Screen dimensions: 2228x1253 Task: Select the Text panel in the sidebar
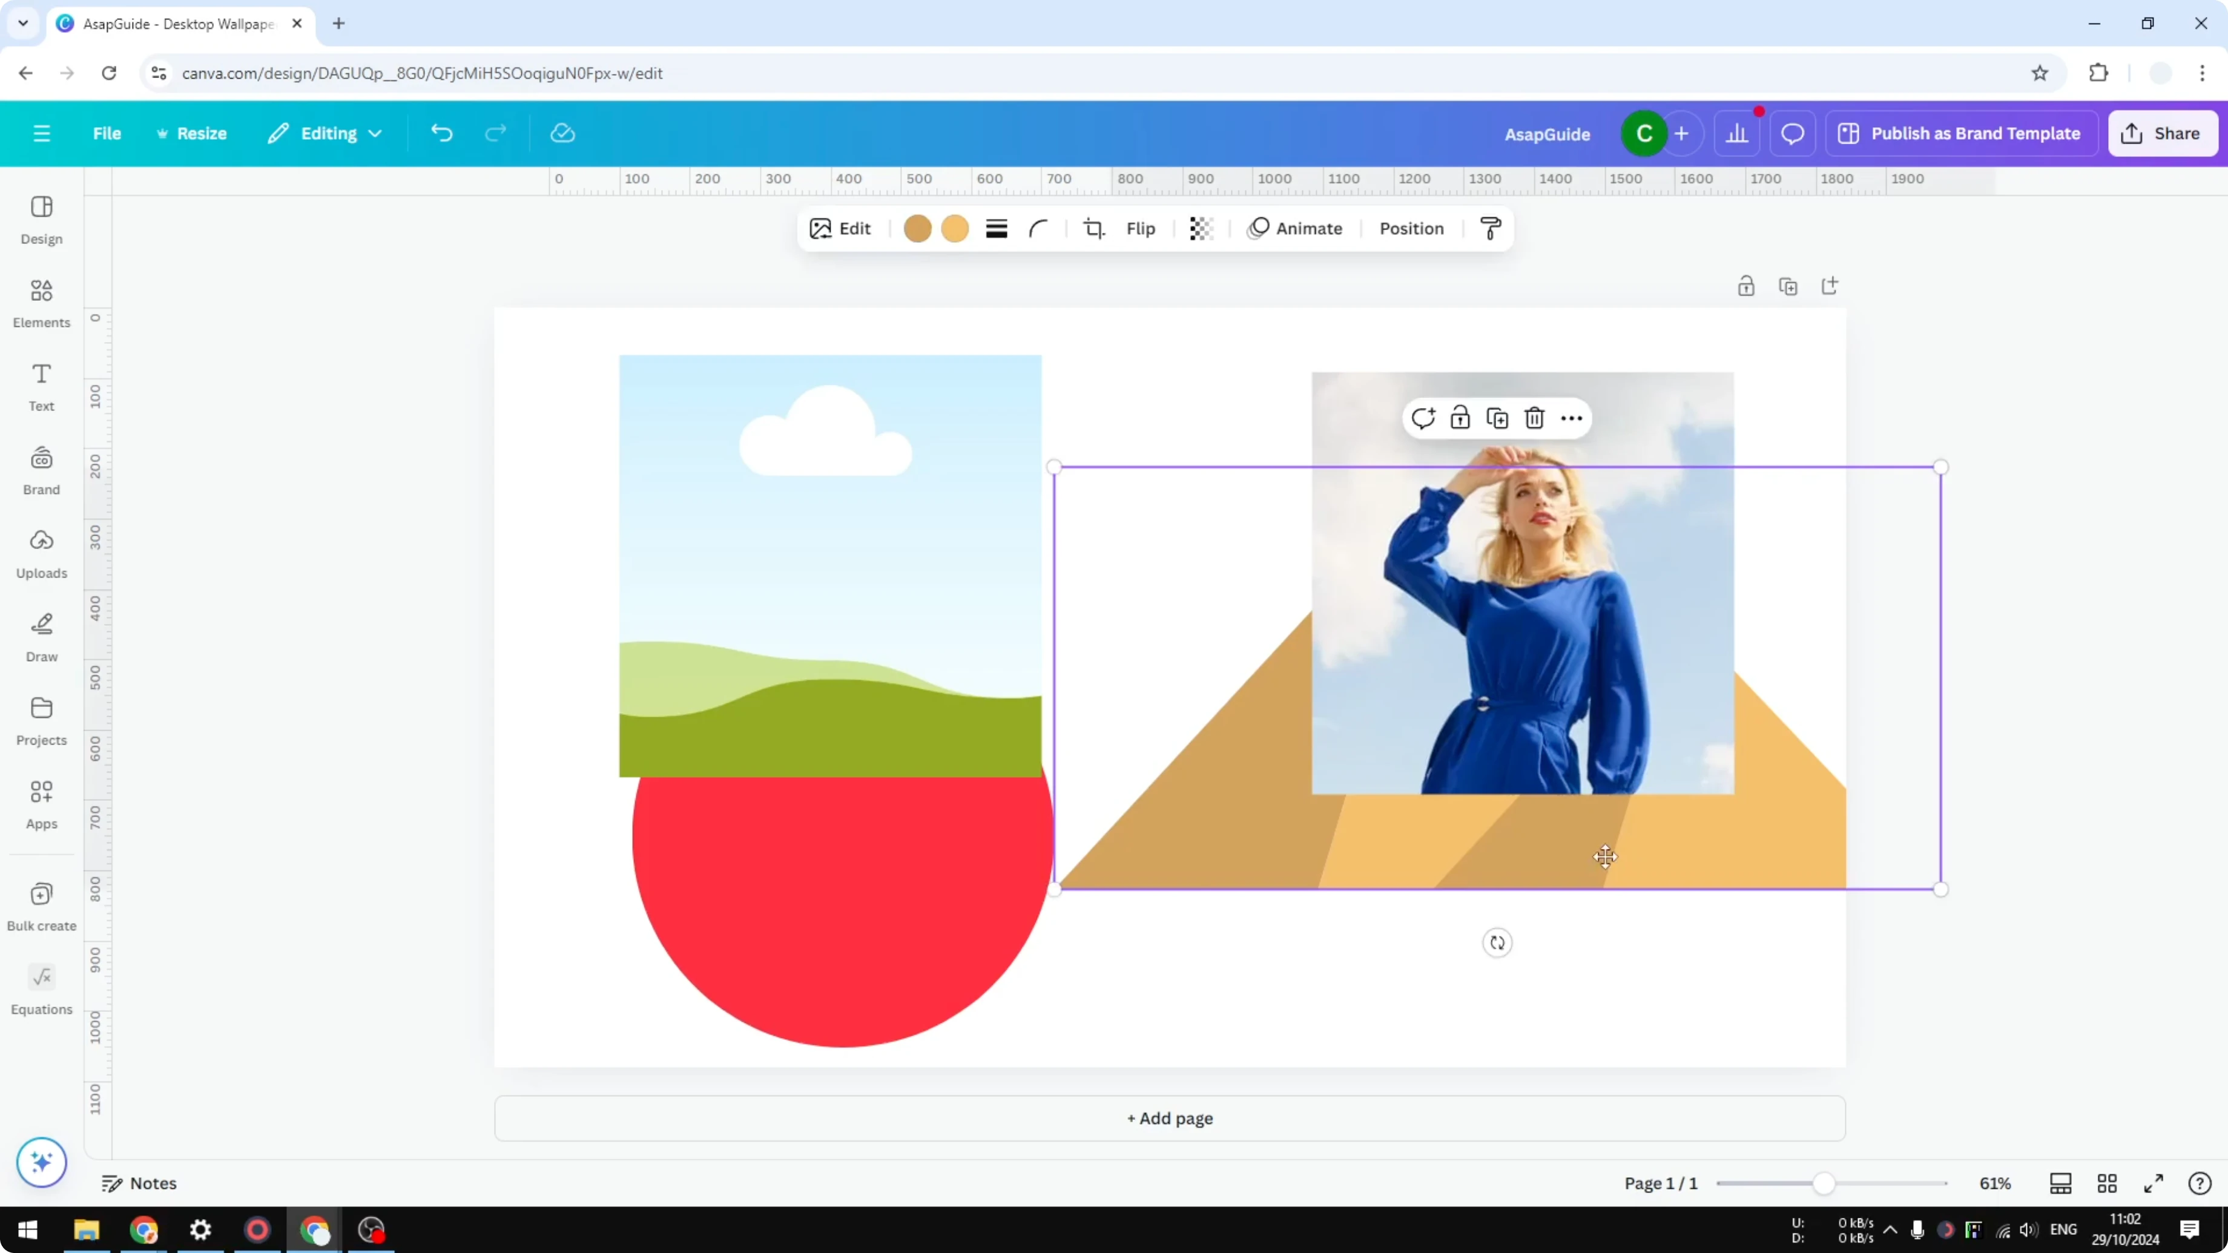pyautogui.click(x=41, y=387)
